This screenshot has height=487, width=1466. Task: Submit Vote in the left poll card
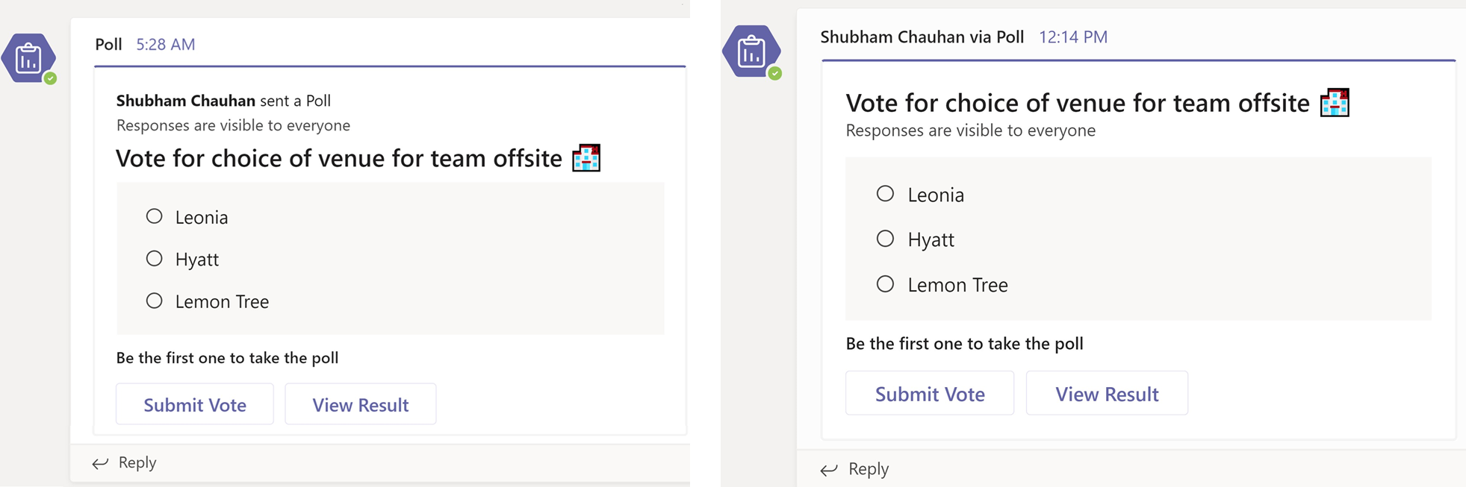tap(195, 404)
